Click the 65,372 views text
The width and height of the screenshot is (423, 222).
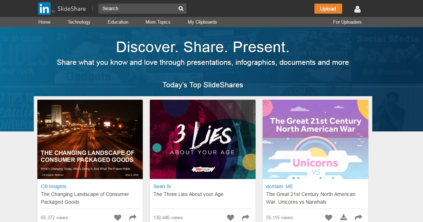pyautogui.click(x=54, y=217)
